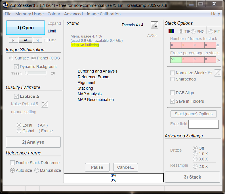The image size is (225, 194).
Task: Click the AVX2 indicator text
Action: point(152,36)
